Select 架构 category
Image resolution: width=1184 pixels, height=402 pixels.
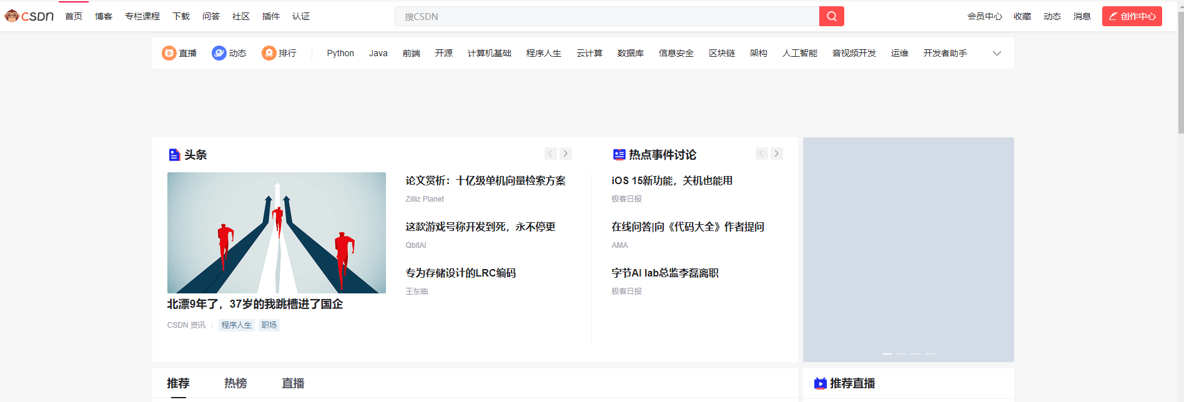point(759,53)
